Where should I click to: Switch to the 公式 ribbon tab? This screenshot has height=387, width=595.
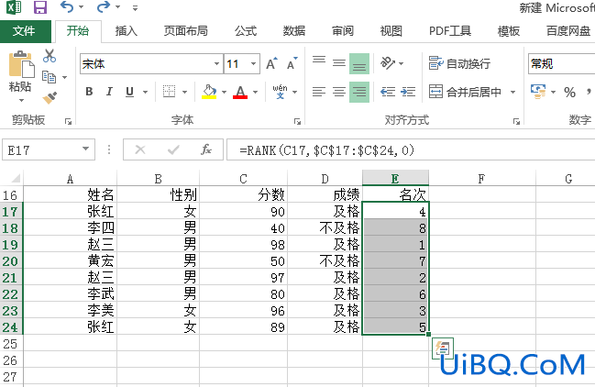pos(246,31)
